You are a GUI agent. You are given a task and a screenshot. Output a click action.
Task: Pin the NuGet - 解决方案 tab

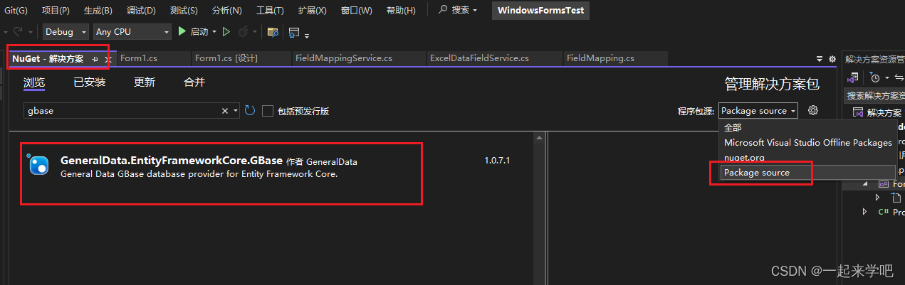[95, 59]
